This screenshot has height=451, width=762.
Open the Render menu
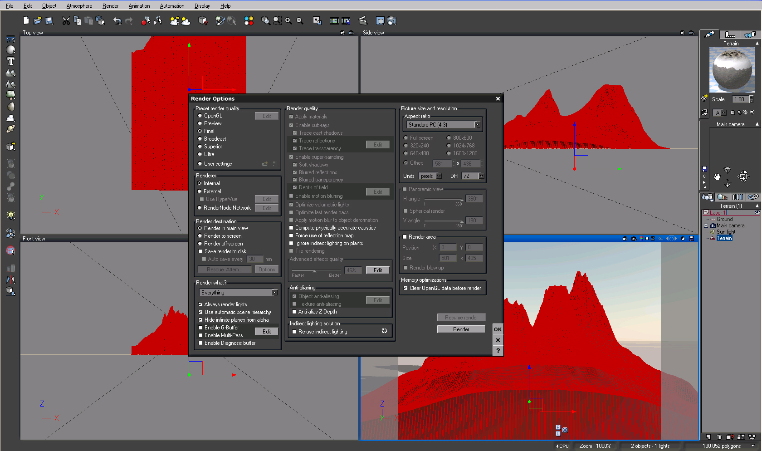point(110,6)
